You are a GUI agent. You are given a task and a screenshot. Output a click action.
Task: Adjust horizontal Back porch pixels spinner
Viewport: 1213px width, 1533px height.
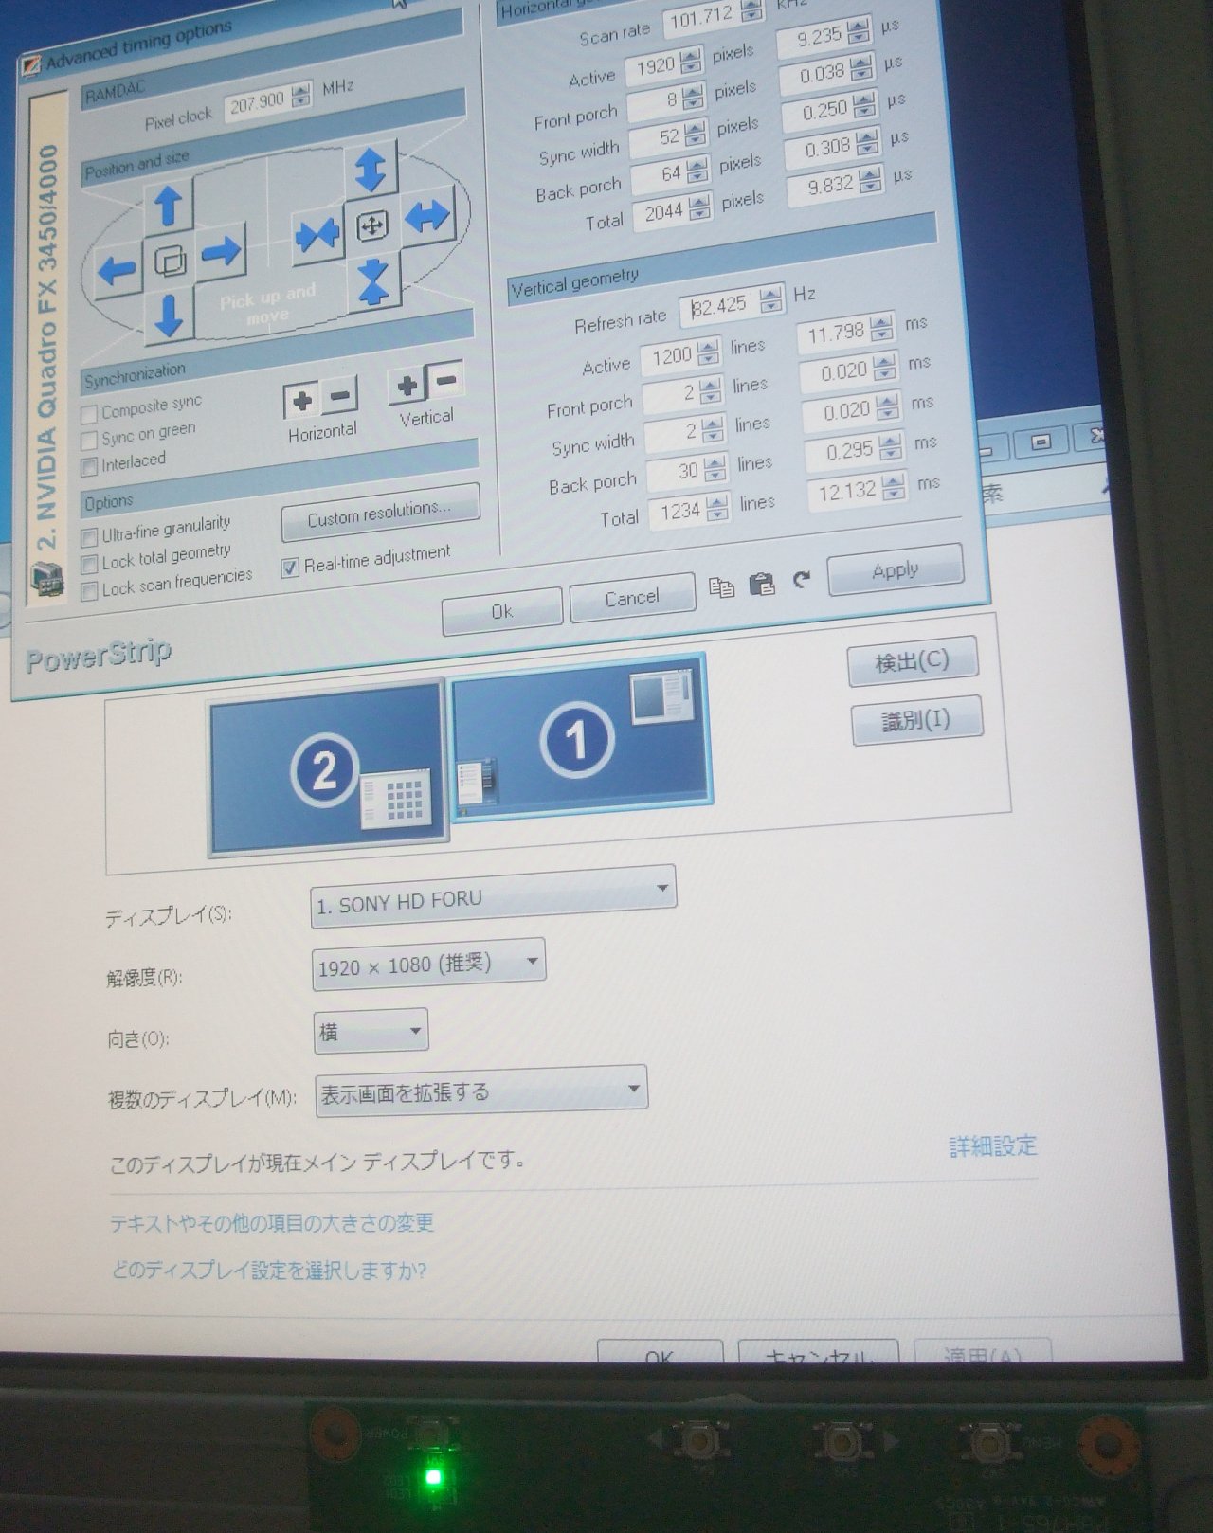697,171
